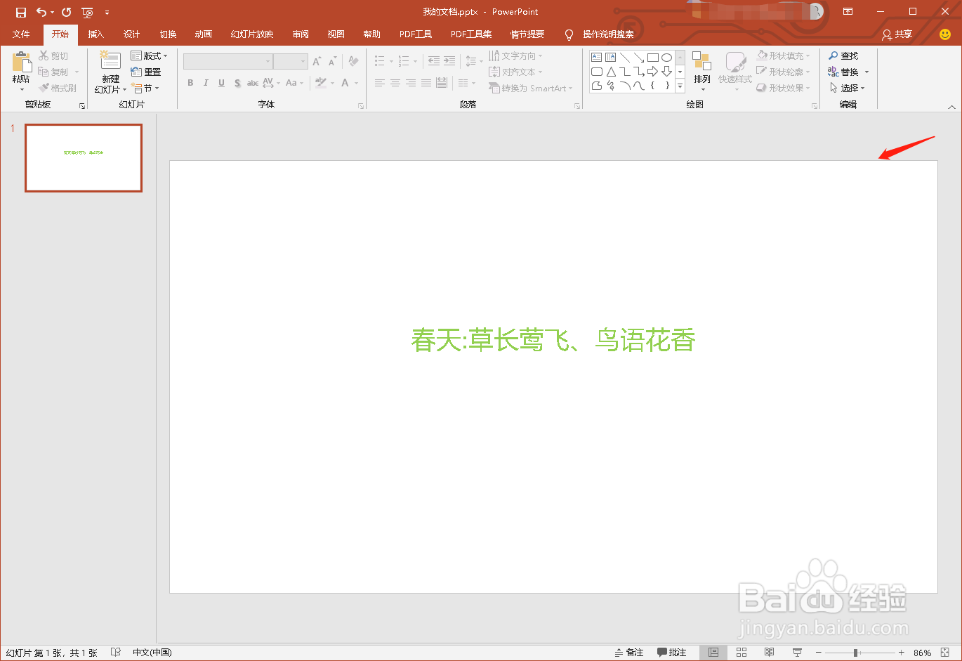Open the Select (选择) dropdown
The width and height of the screenshot is (962, 661).
848,88
